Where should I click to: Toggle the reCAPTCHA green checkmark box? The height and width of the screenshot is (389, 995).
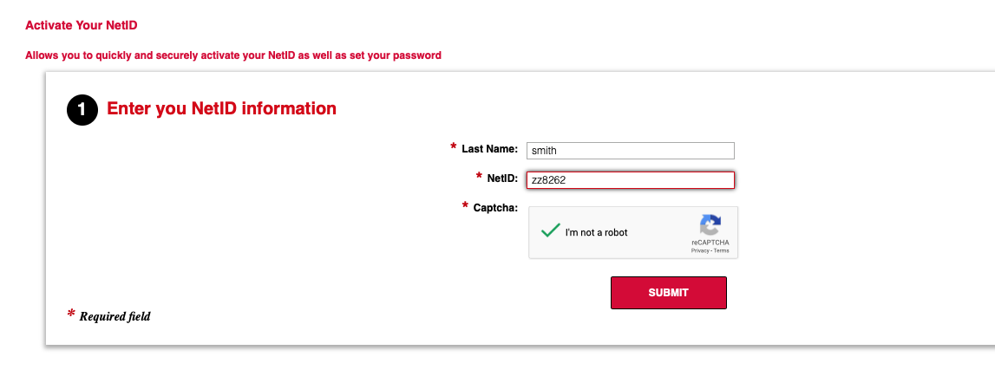[550, 231]
